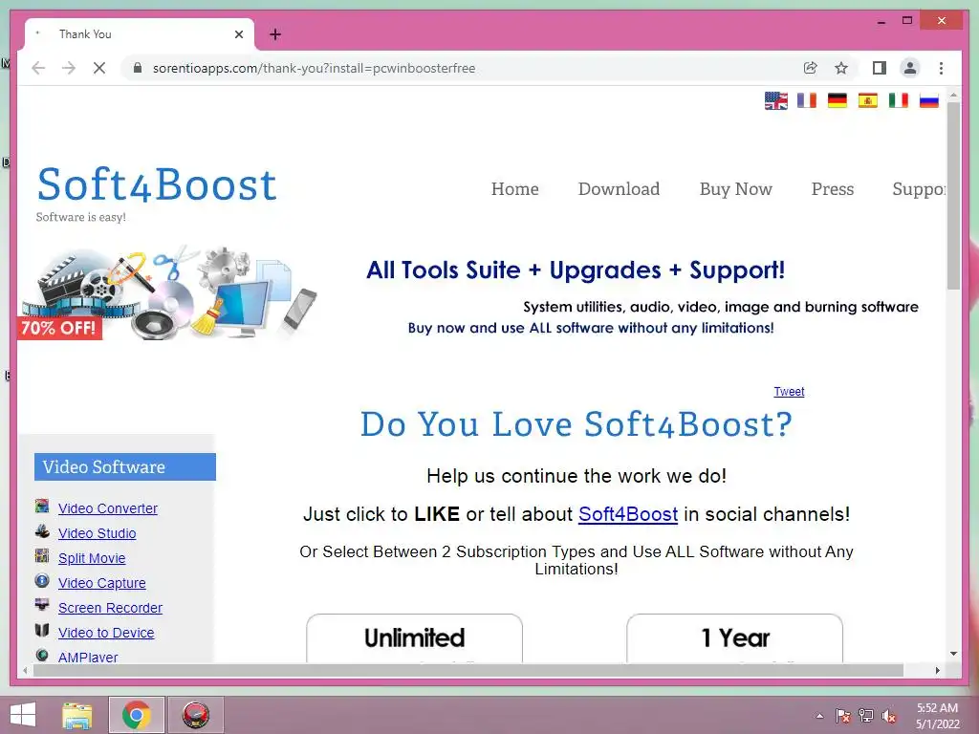This screenshot has height=734, width=979.
Task: Click the muted volume tray icon
Action: (x=888, y=716)
